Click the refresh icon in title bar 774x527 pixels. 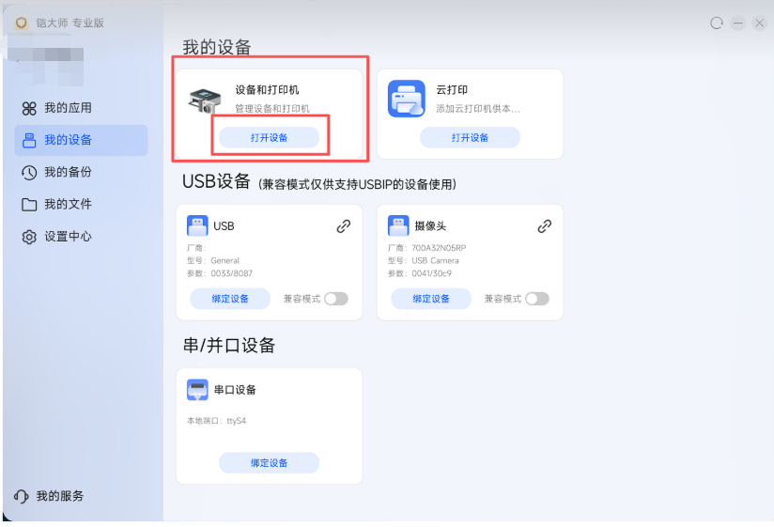(x=717, y=23)
